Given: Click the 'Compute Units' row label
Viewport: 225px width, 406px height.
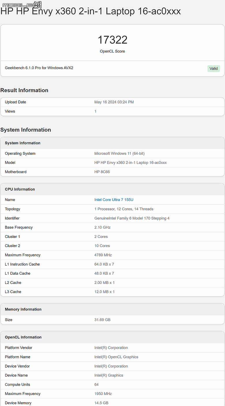Looking at the screenshot, I should point(17,385).
